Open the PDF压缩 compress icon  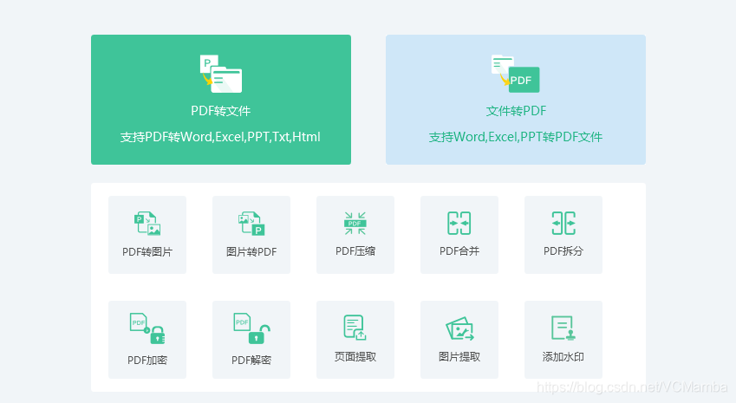pos(355,224)
